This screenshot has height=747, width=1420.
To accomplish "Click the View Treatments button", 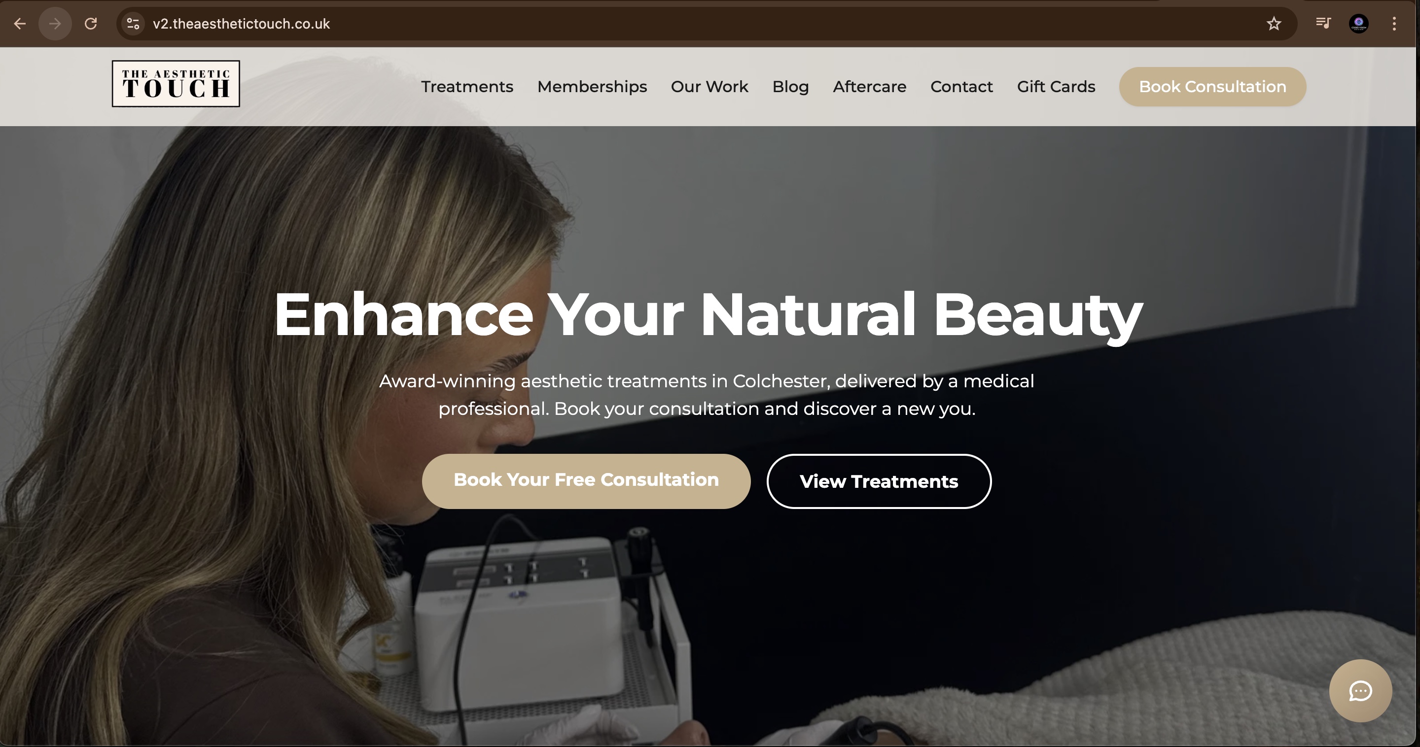I will (879, 481).
